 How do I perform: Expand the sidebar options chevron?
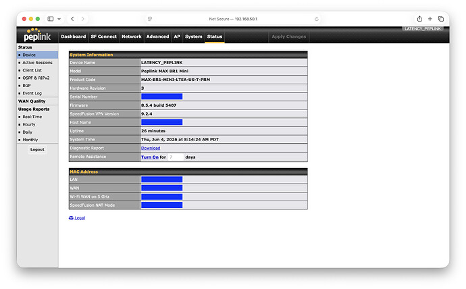click(59, 19)
